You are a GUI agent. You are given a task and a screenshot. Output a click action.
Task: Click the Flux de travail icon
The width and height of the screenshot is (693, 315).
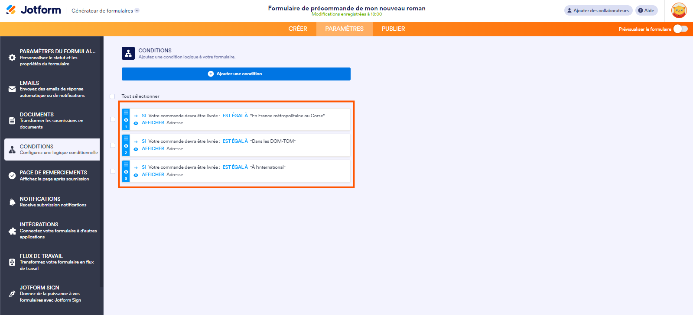point(12,262)
